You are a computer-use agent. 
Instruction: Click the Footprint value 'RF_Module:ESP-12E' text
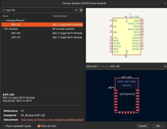point(33,115)
